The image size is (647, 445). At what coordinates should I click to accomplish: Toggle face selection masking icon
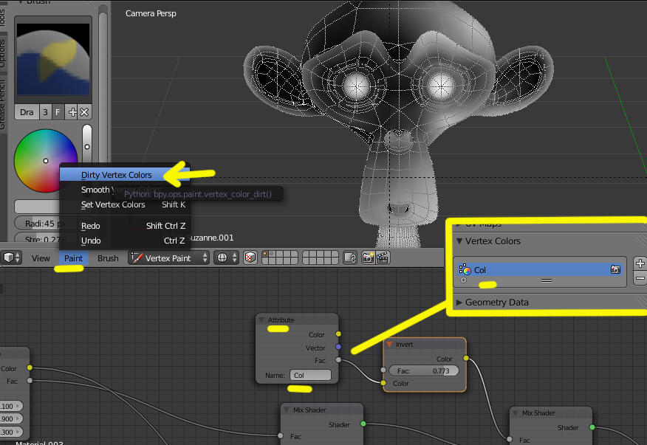tap(250, 258)
